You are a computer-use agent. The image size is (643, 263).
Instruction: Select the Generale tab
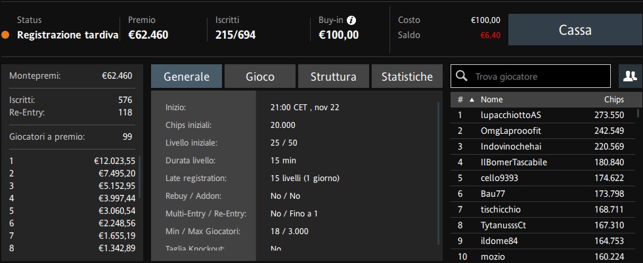(187, 77)
